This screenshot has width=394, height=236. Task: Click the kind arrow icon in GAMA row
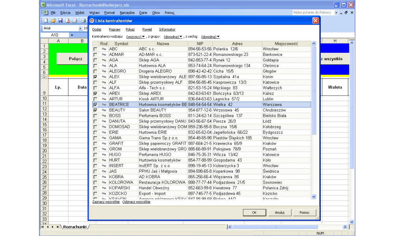tap(104, 138)
